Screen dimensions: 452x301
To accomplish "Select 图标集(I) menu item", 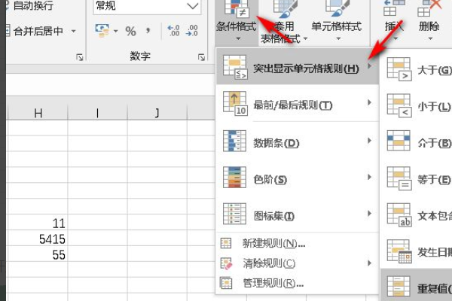I will pos(298,214).
